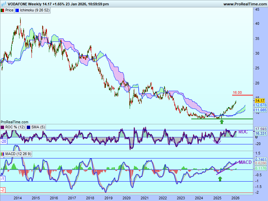The width and height of the screenshot is (268, 201).
Task: Click the MACD (12 26 9) legend icon
Action: pyautogui.click(x=2, y=154)
